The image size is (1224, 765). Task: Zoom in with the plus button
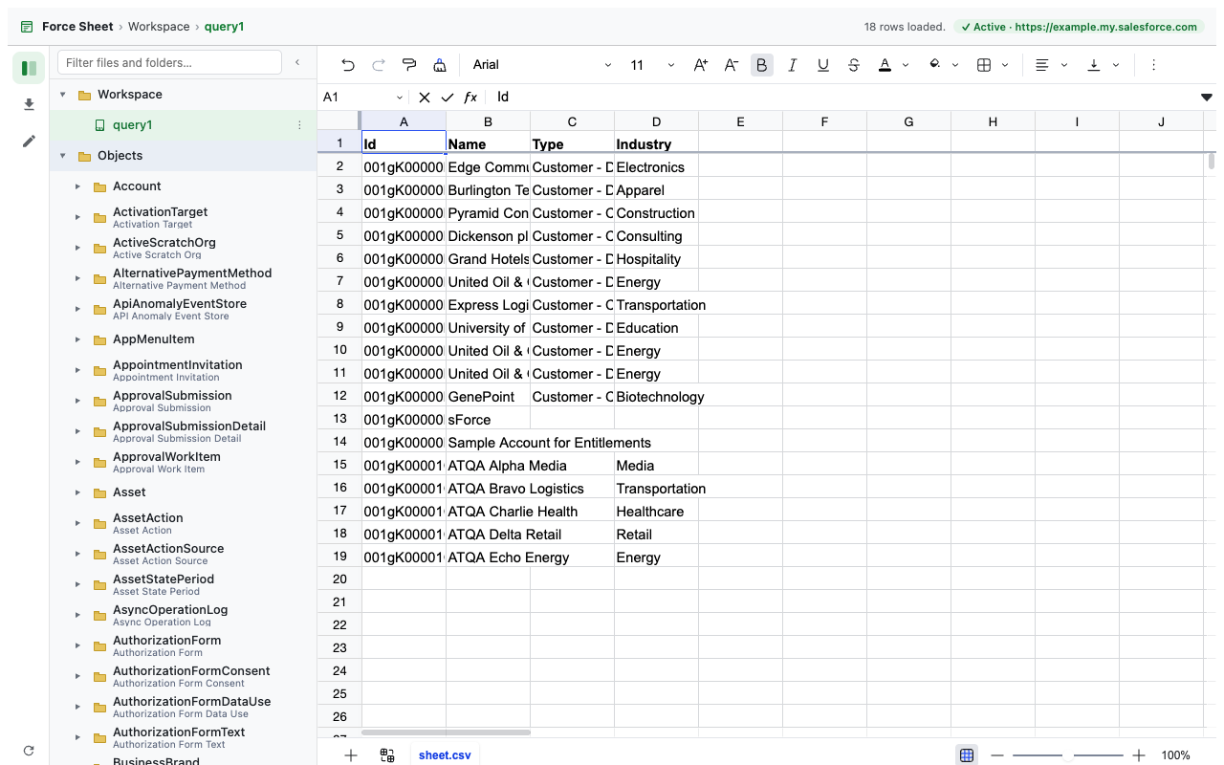pyautogui.click(x=1139, y=755)
